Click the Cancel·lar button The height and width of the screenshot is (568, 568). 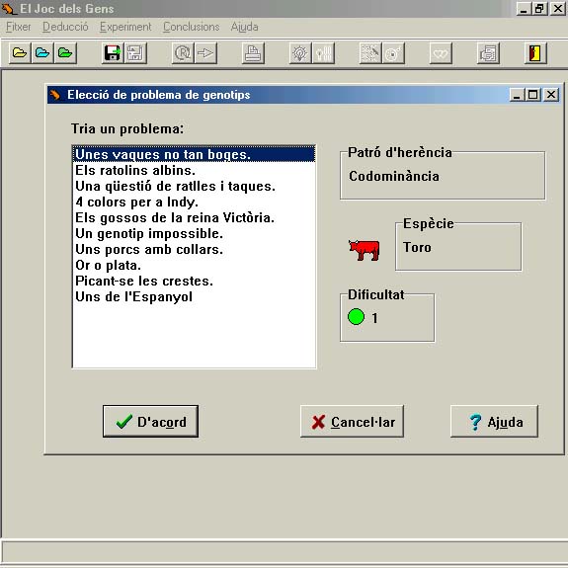click(x=352, y=421)
